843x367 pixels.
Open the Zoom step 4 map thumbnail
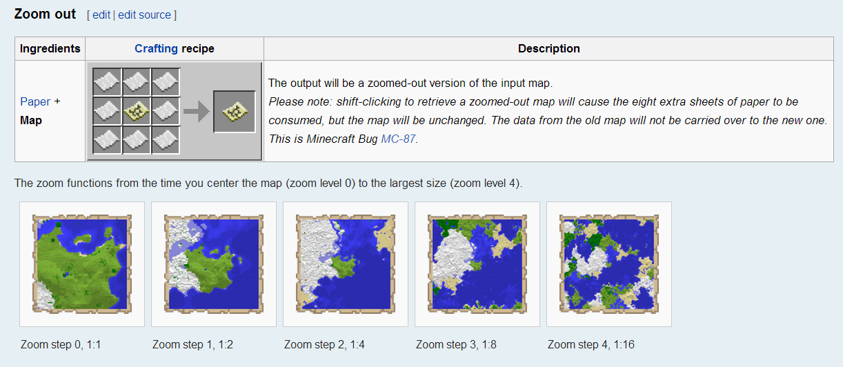(x=609, y=264)
